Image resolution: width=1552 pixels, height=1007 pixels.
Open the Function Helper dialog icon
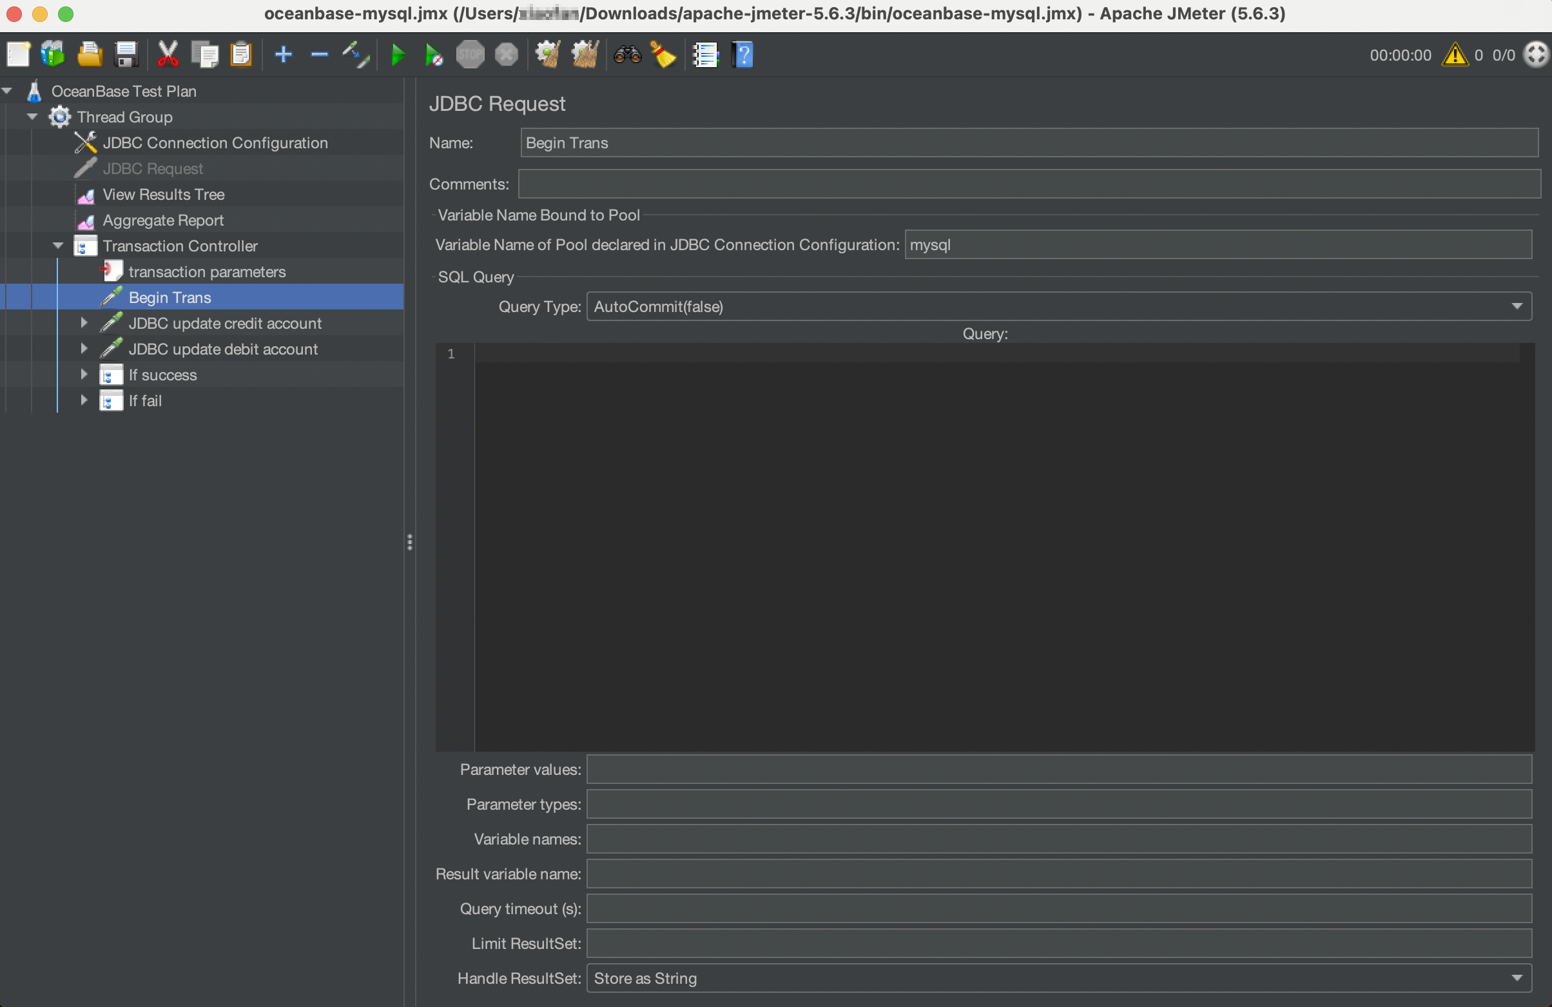[x=706, y=55]
